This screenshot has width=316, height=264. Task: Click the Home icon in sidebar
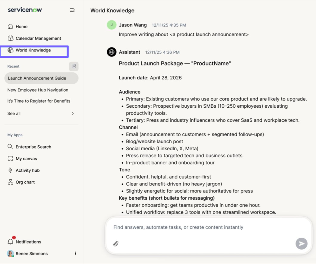tap(10, 27)
